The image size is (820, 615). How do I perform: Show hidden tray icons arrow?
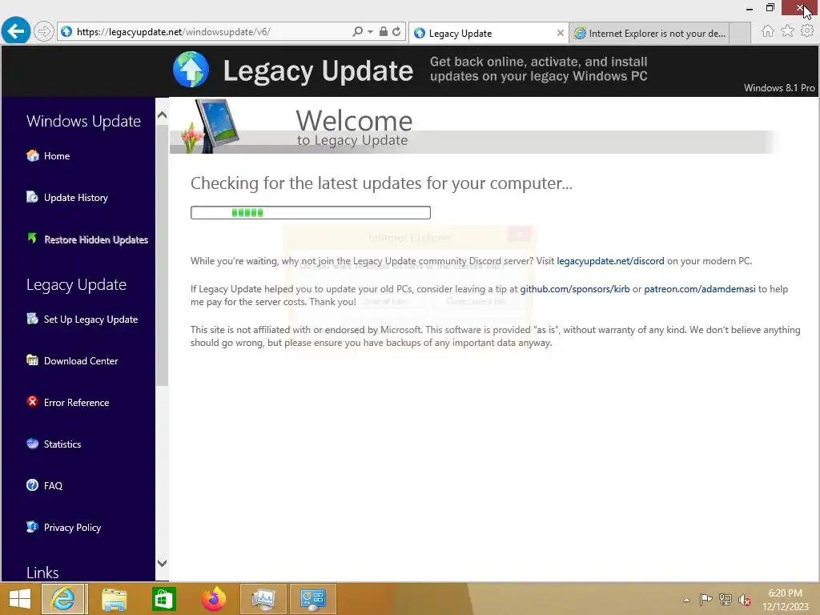(x=686, y=600)
